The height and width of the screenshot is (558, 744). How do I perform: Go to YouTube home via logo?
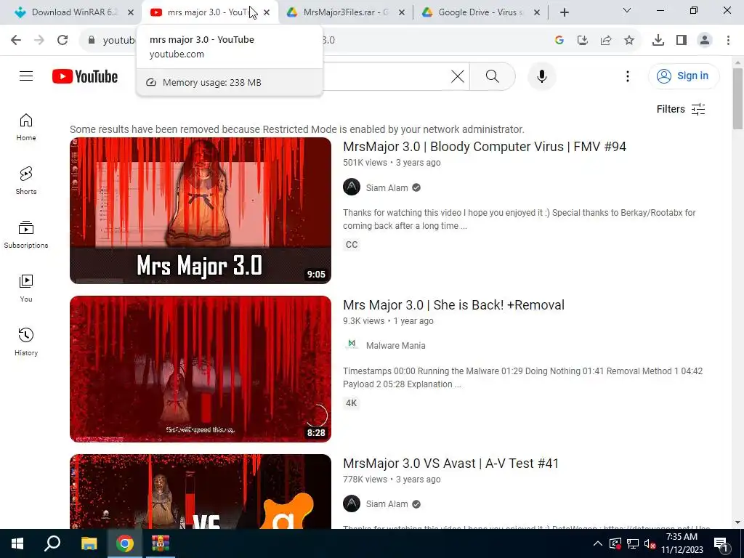(x=85, y=76)
